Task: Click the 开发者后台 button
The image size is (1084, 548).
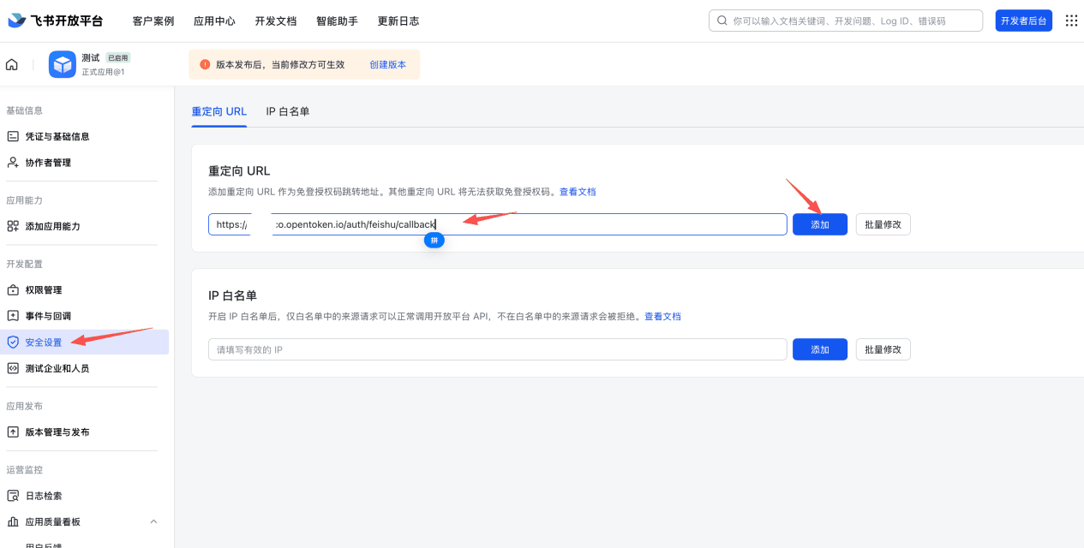Action: pos(1023,21)
